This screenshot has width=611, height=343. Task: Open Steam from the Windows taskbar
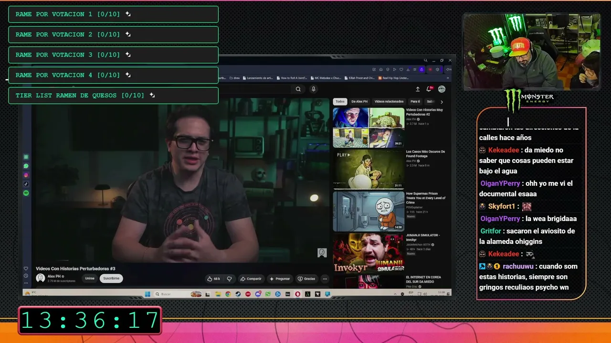tap(238, 294)
